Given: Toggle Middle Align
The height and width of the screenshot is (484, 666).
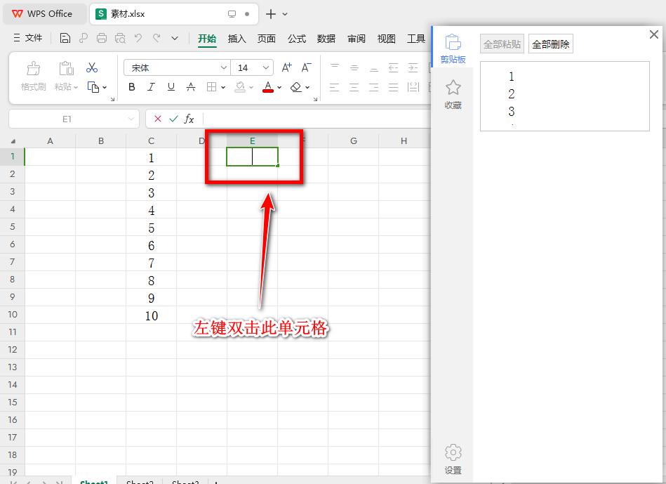Looking at the screenshot, I should pos(354,67).
